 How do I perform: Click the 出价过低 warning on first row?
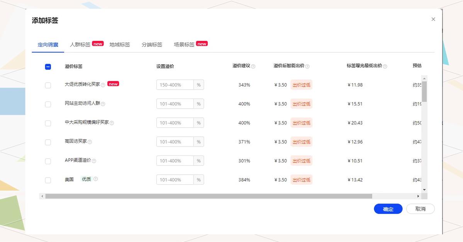(x=301, y=85)
